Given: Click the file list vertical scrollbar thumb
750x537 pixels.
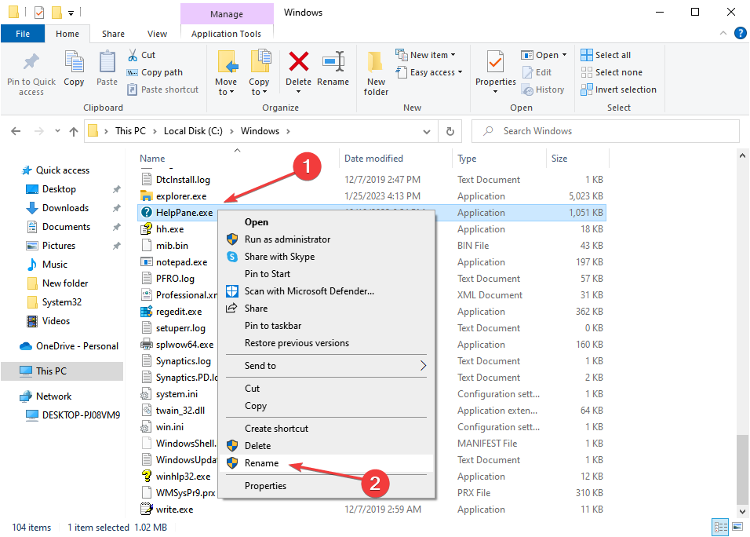Looking at the screenshot, I should coord(741,469).
